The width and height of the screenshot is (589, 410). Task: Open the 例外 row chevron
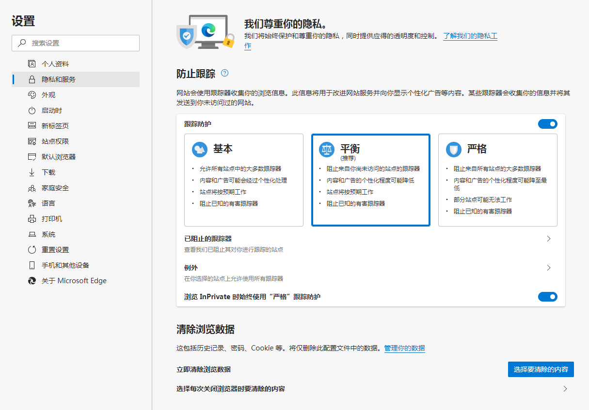tap(549, 268)
